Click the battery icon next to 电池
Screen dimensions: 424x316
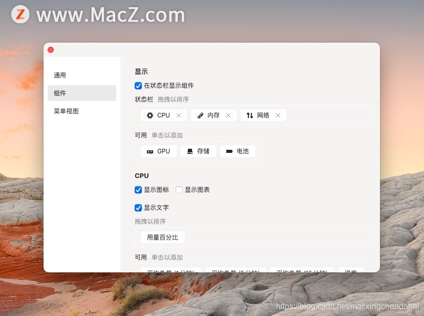pyautogui.click(x=229, y=151)
